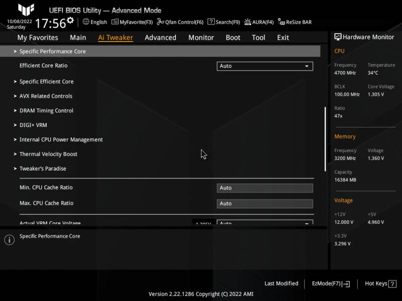Expand AVX Related Controls
The width and height of the screenshot is (402, 301).
coord(46,96)
